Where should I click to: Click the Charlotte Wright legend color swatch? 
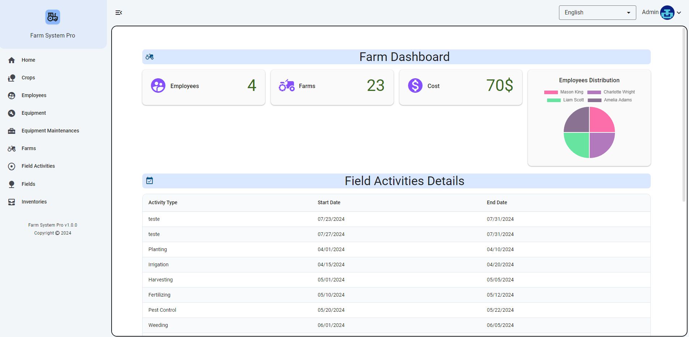(594, 92)
